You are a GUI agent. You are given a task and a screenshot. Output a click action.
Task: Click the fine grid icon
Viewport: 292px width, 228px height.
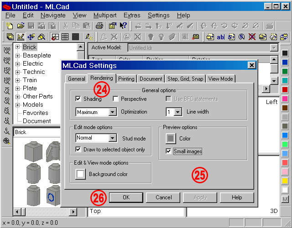coord(75,37)
